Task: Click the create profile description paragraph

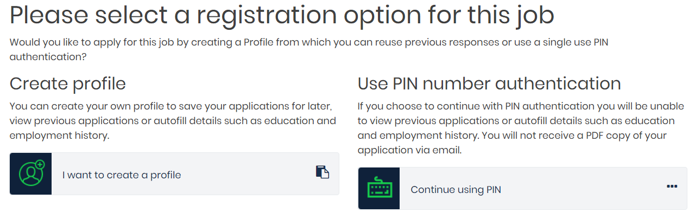Action: (173, 120)
